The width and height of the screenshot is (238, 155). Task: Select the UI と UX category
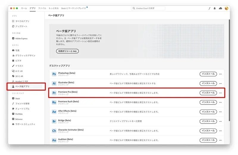coord(17,71)
